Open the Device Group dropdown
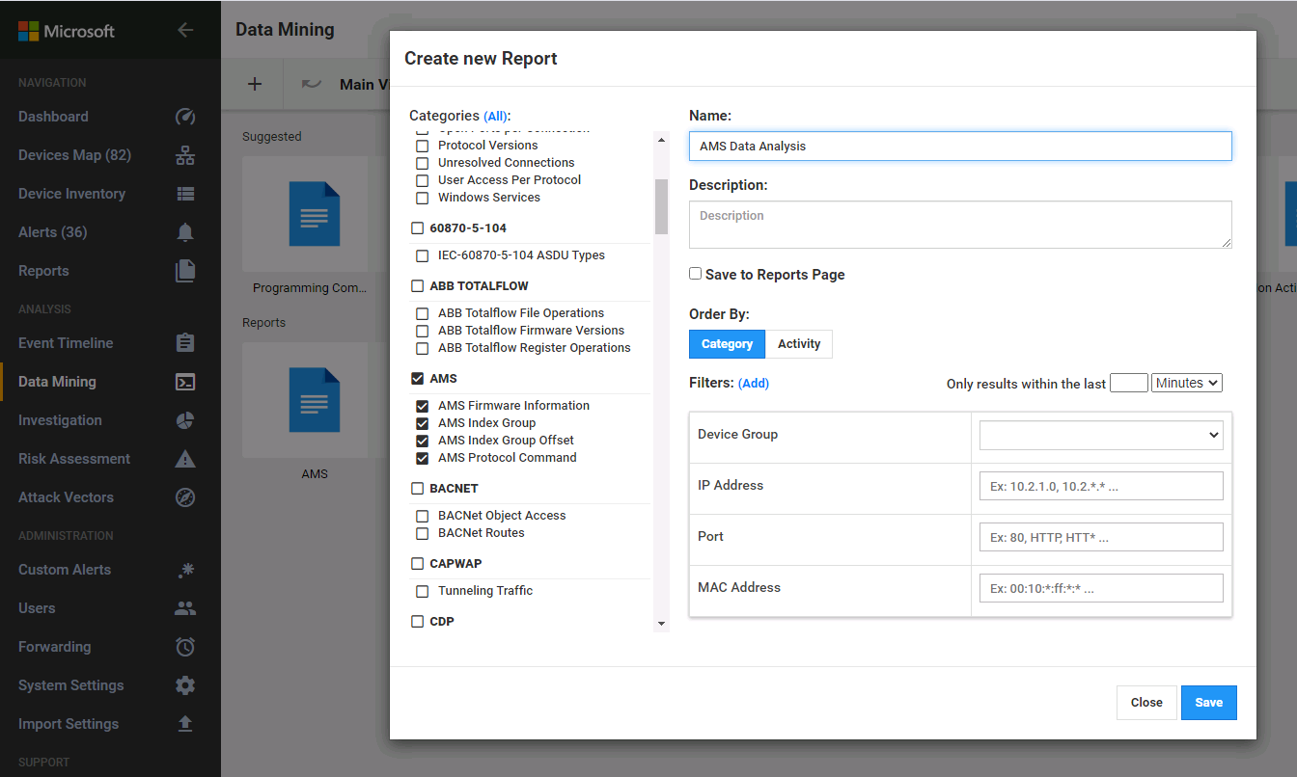The height and width of the screenshot is (777, 1297). pyautogui.click(x=1101, y=435)
